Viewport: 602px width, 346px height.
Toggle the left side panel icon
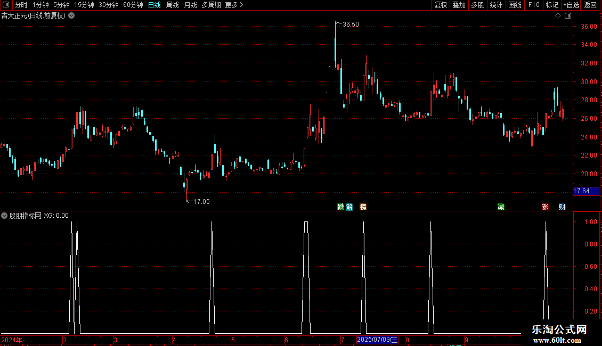(6, 5)
